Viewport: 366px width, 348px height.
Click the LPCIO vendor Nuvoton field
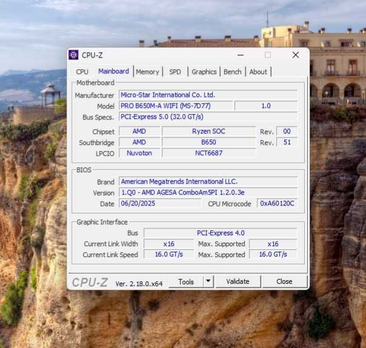[139, 153]
